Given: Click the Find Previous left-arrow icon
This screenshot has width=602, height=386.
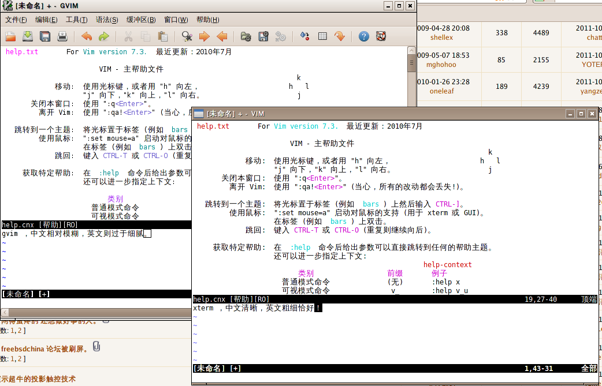Looking at the screenshot, I should (222, 36).
